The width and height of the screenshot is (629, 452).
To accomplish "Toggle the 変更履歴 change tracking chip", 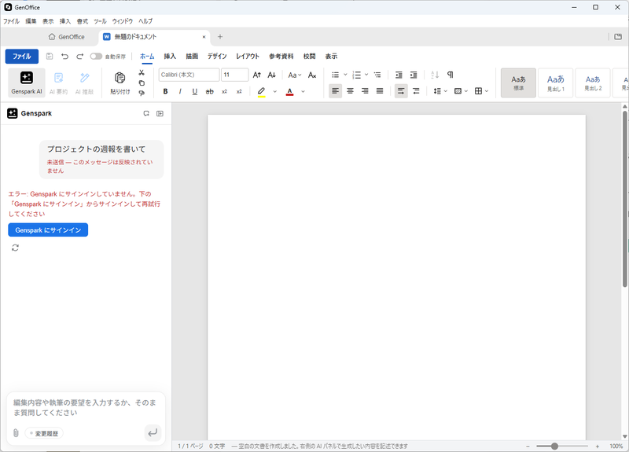I will click(44, 433).
